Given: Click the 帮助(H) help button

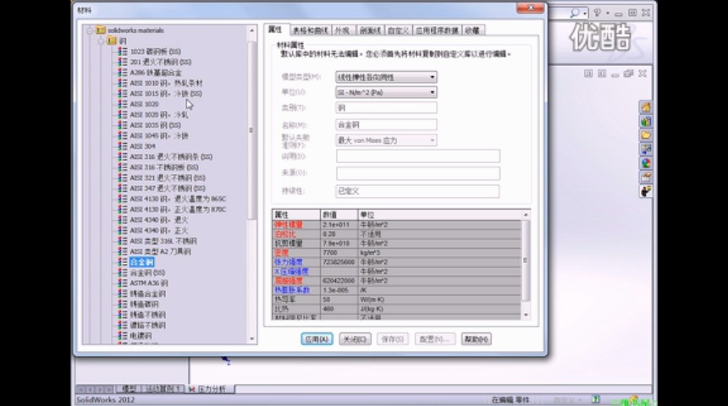Looking at the screenshot, I should pos(477,339).
